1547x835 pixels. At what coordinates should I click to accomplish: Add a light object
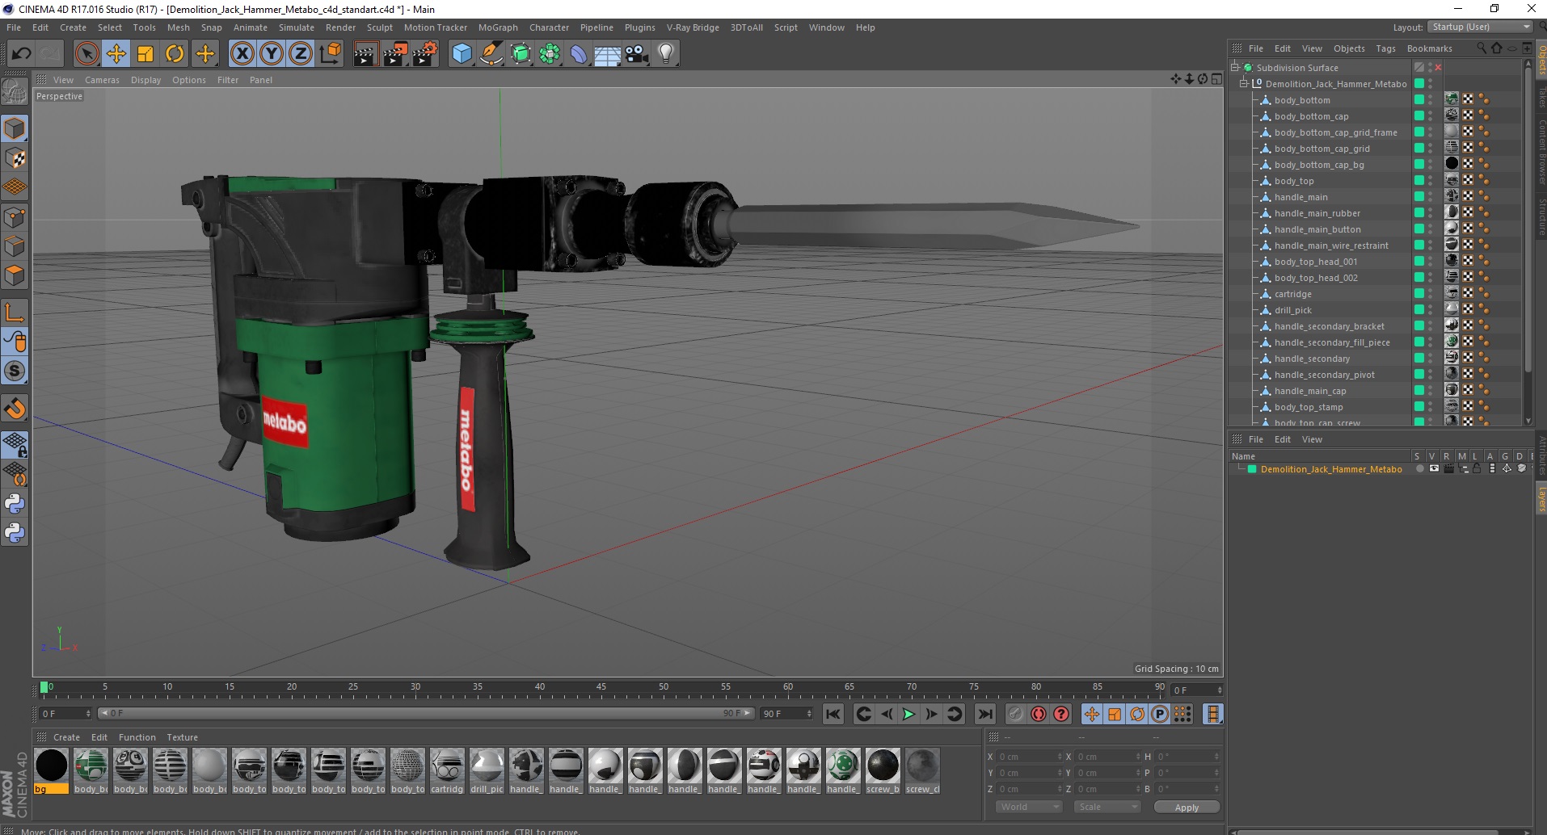[666, 54]
